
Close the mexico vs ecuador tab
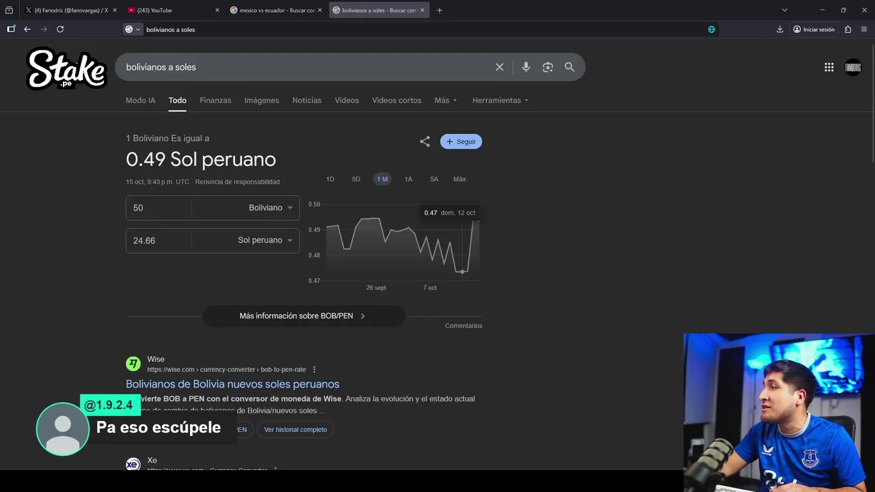[x=320, y=10]
